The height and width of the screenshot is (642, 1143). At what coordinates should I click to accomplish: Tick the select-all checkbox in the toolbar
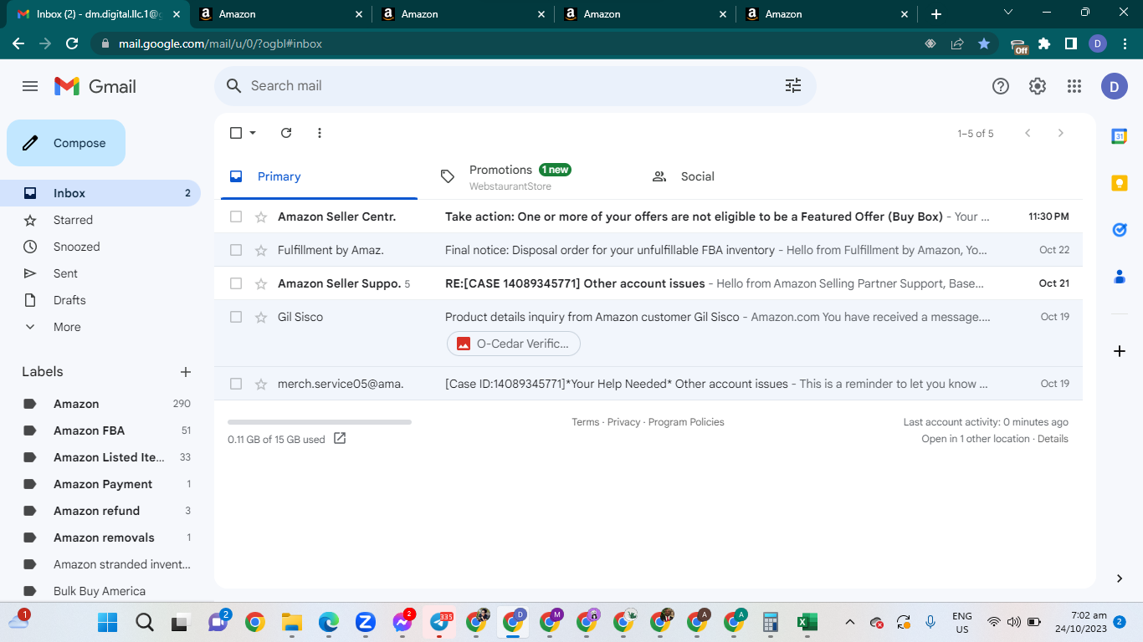point(236,133)
